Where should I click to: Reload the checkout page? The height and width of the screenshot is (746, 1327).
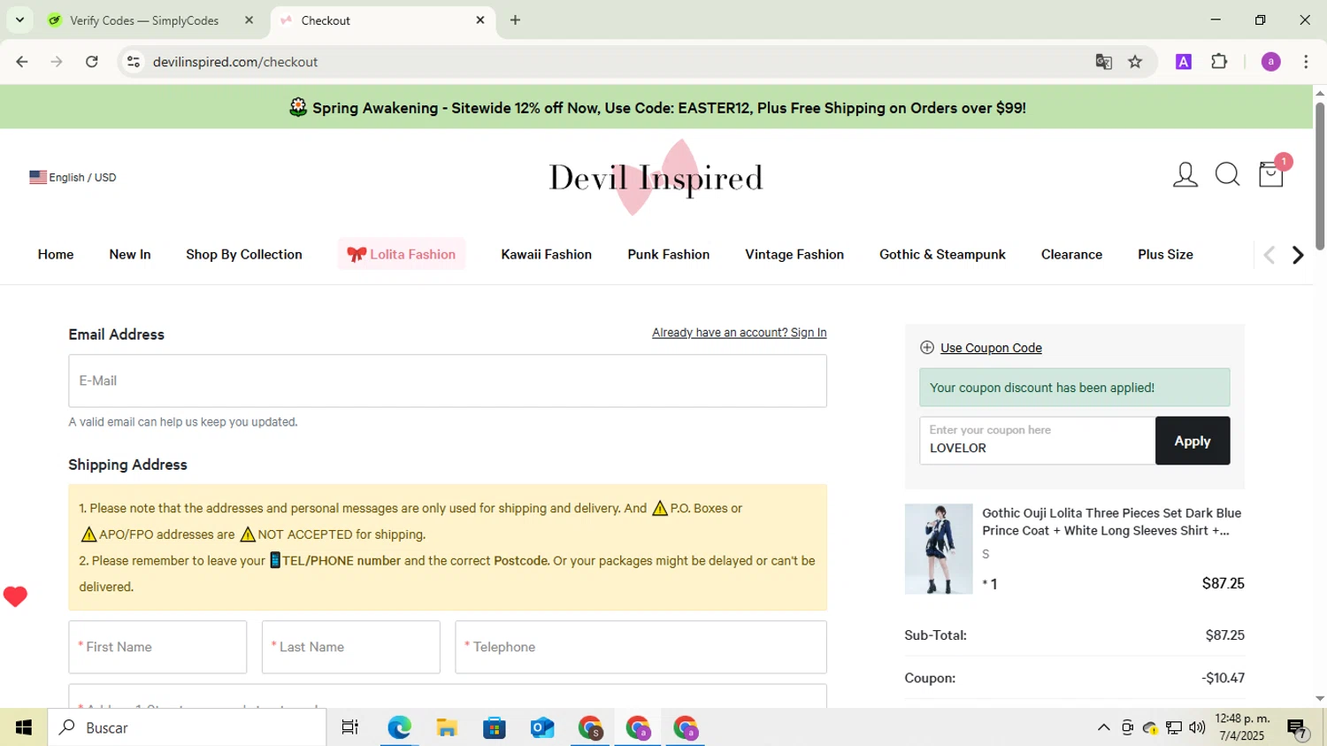pos(91,62)
